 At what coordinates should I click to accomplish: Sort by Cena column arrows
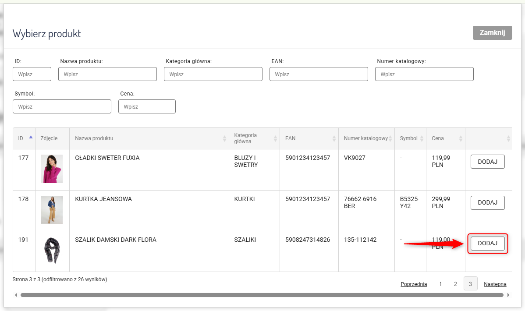(461, 138)
